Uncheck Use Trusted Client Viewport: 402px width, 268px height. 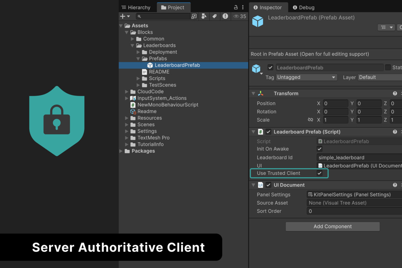(320, 173)
